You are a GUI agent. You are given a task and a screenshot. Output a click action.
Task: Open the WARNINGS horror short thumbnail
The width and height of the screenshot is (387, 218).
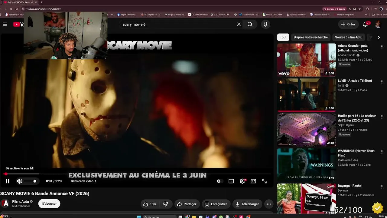click(x=307, y=165)
